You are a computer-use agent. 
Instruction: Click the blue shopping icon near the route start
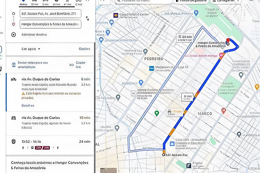point(172,144)
